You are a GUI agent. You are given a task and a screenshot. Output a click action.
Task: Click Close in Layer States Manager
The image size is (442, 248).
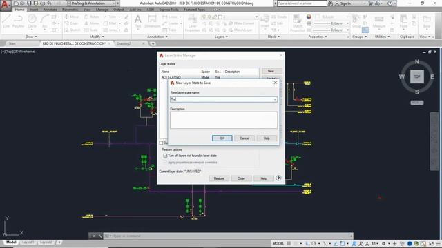241,178
